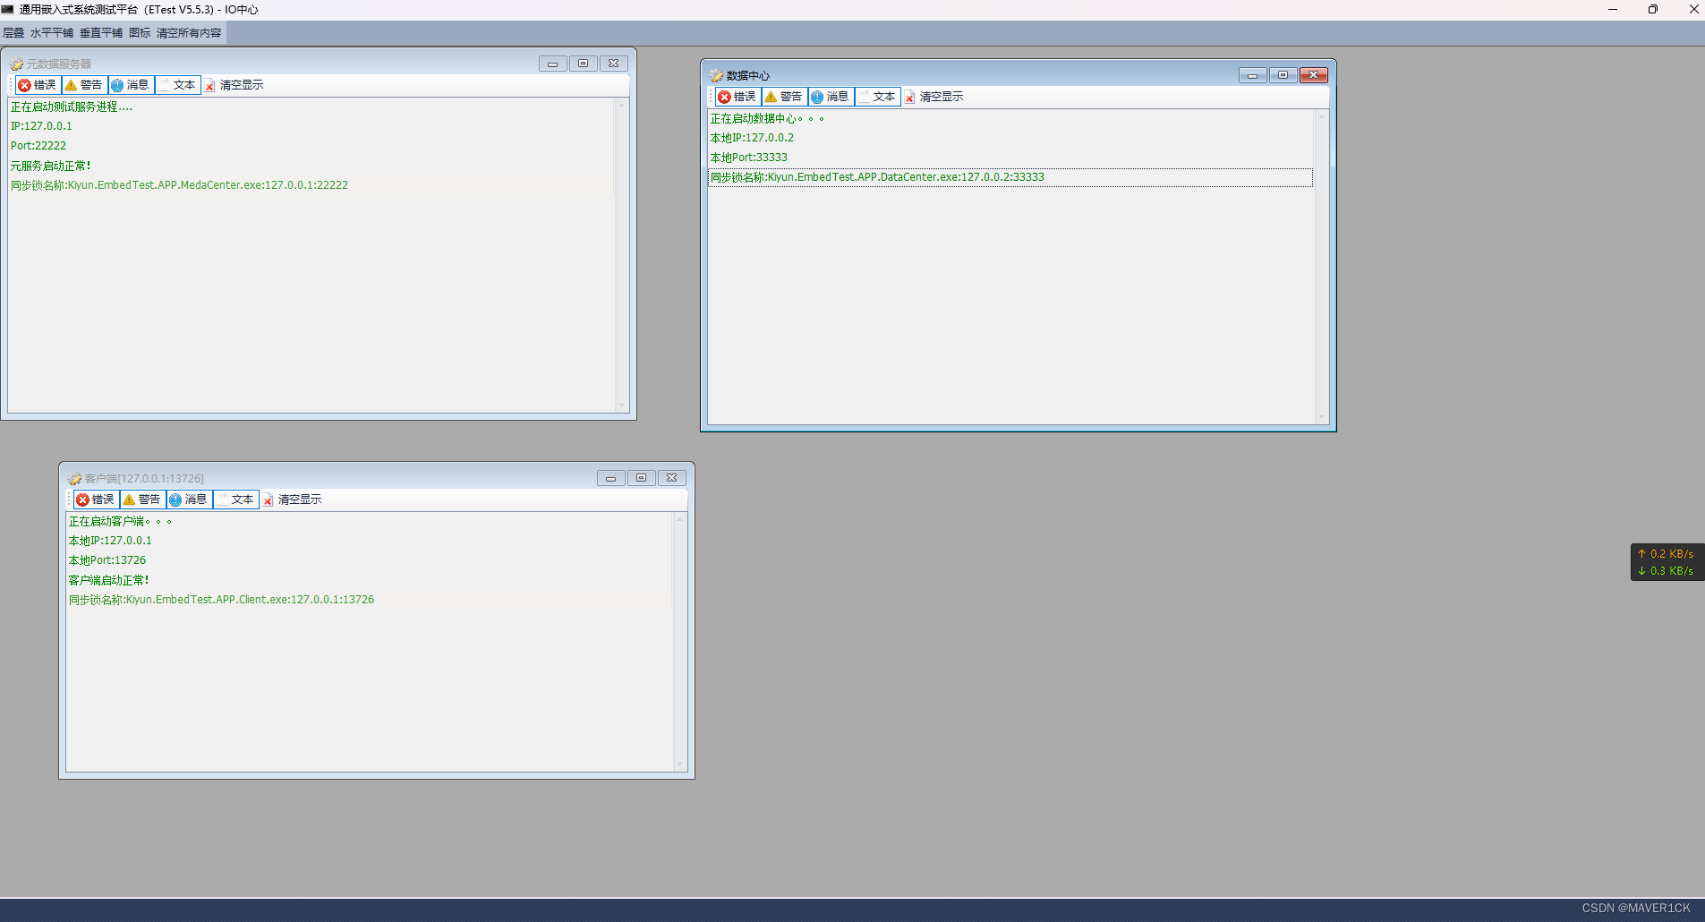1705x922 pixels.
Task: Click 清空显示 in 客户端 window
Action: pos(293,499)
